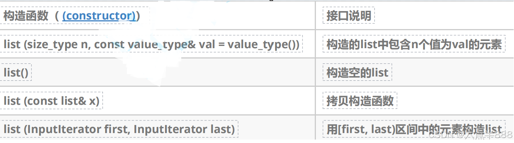514x143 pixels.
Task: Click the 构造的list中包含n个值为val的元素 description
Action: [414, 44]
